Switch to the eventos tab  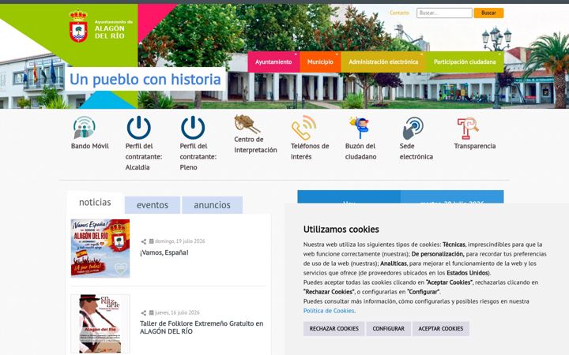point(153,205)
